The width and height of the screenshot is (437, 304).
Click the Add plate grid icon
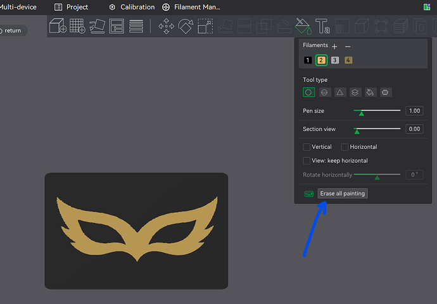77,26
